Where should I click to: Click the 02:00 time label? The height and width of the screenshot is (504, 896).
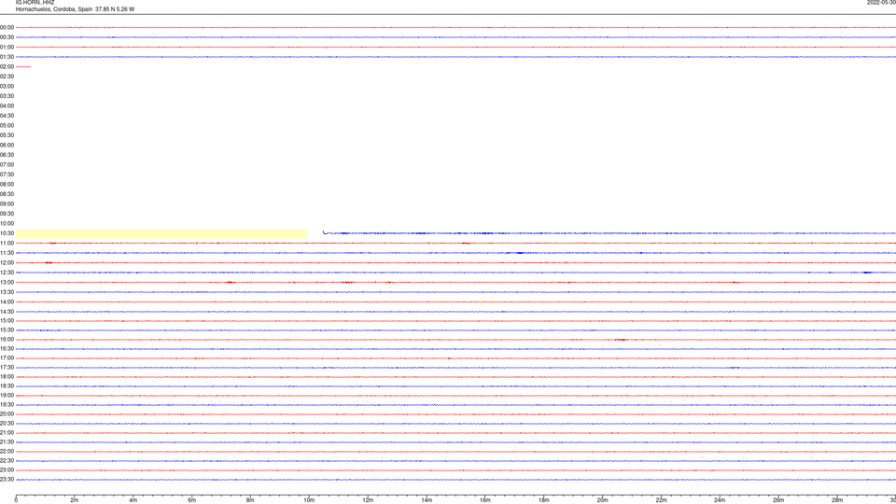point(7,67)
